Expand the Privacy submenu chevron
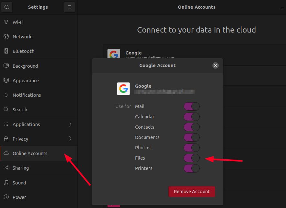The width and height of the screenshot is (286, 208). tap(70, 139)
